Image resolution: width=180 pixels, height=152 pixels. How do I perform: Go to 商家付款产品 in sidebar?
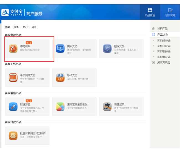pos(164,57)
